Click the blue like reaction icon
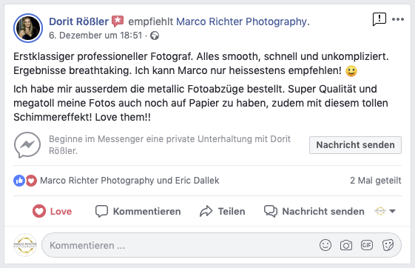The image size is (415, 268). tap(19, 181)
